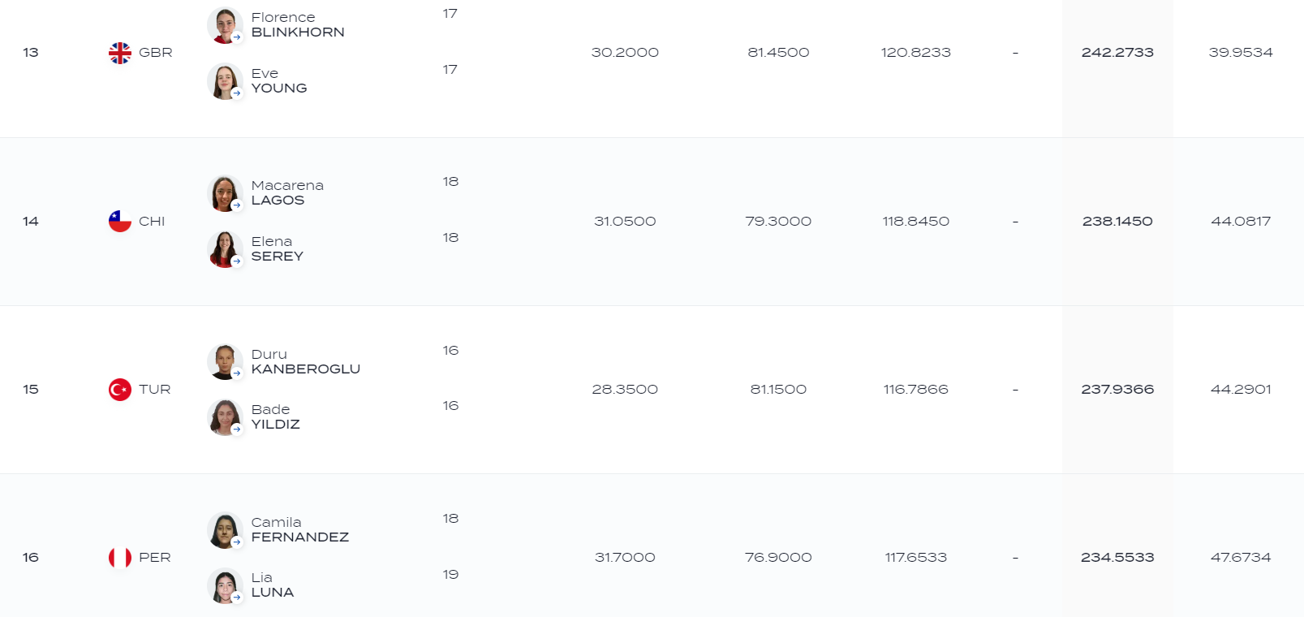
Task: Open Lia Luna's athlete profile link
Action: point(272,585)
